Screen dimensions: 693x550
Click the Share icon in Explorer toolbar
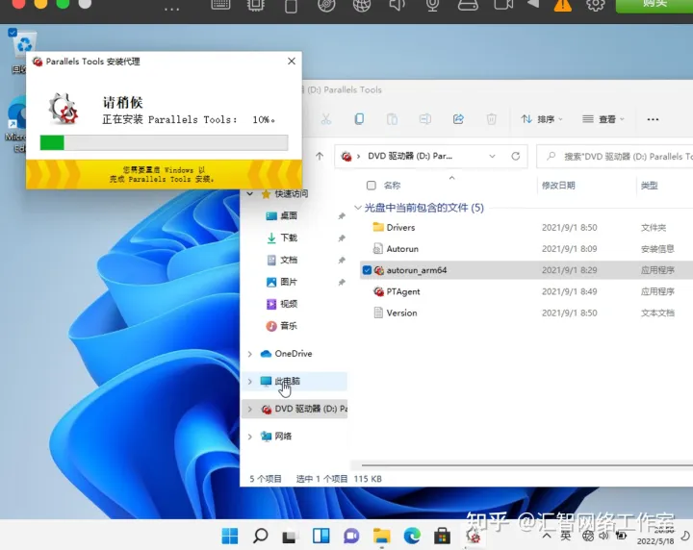(x=458, y=119)
